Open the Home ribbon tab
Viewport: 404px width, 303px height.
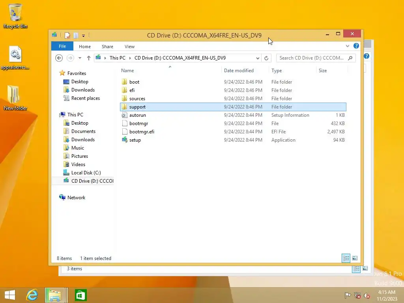pyautogui.click(x=85, y=47)
